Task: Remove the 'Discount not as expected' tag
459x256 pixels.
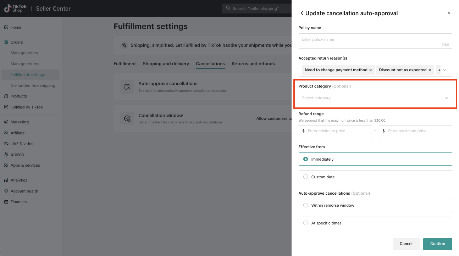Action: click(x=430, y=70)
